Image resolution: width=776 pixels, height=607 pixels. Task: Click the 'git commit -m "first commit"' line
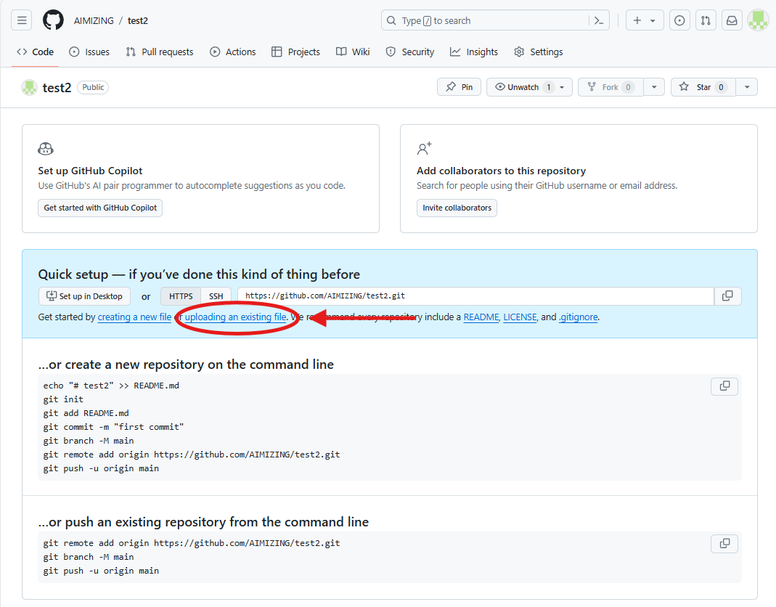[113, 427]
